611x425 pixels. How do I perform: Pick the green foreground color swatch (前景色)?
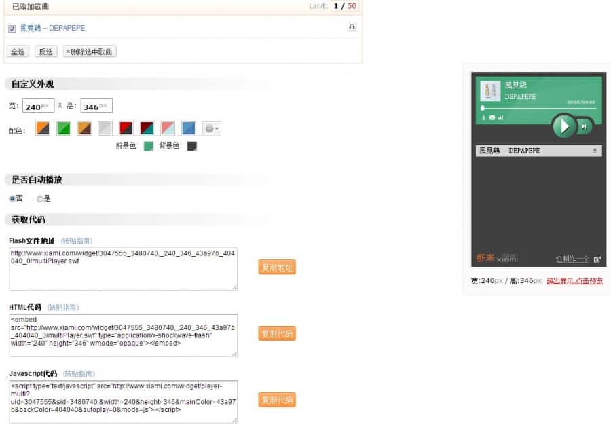(x=149, y=146)
